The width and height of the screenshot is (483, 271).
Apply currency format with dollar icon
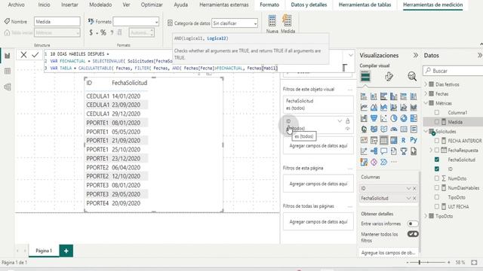[91, 32]
